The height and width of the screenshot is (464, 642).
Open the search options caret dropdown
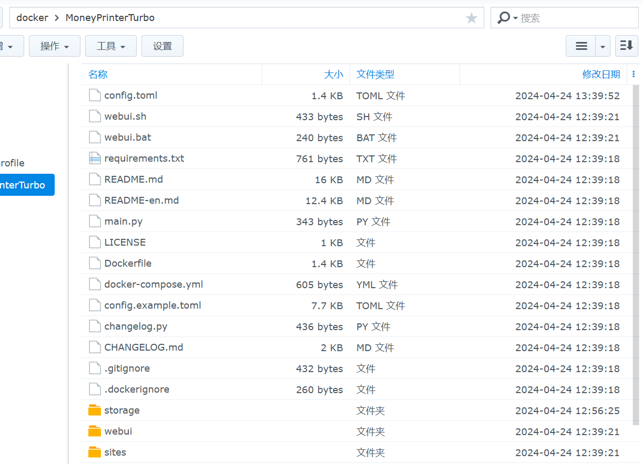515,18
